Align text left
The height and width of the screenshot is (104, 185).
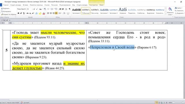click(48, 13)
